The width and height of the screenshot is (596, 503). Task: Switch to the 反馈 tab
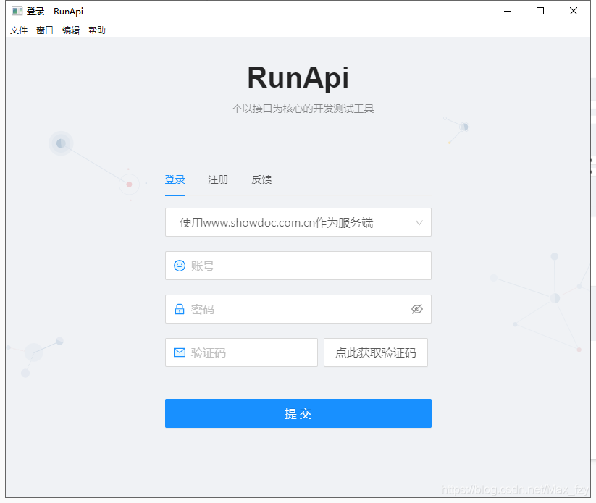pos(261,179)
